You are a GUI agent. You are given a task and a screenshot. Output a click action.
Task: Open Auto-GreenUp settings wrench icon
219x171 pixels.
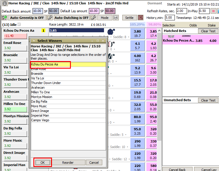click(x=50, y=18)
